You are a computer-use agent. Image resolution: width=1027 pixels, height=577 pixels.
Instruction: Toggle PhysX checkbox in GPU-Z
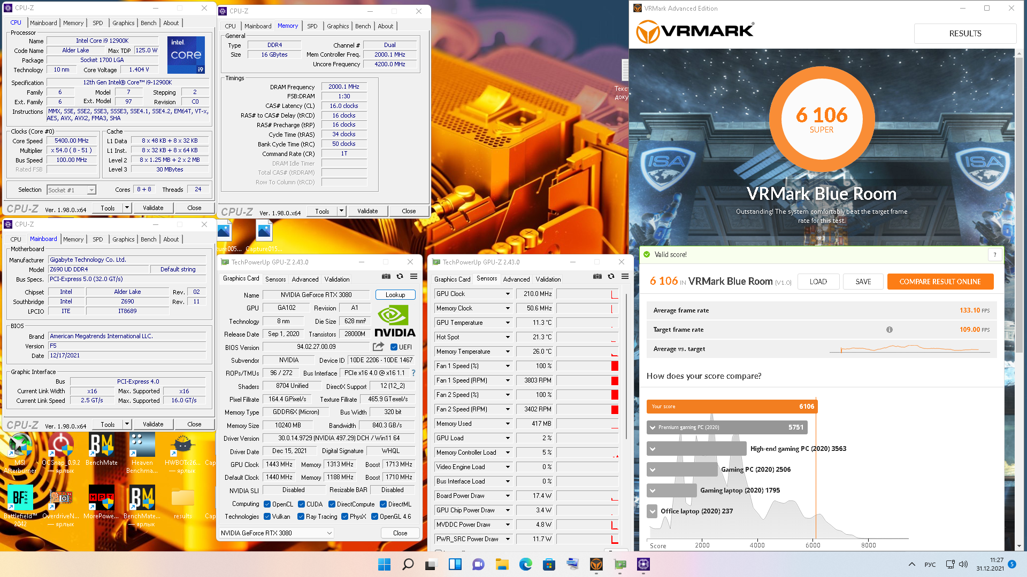[344, 517]
